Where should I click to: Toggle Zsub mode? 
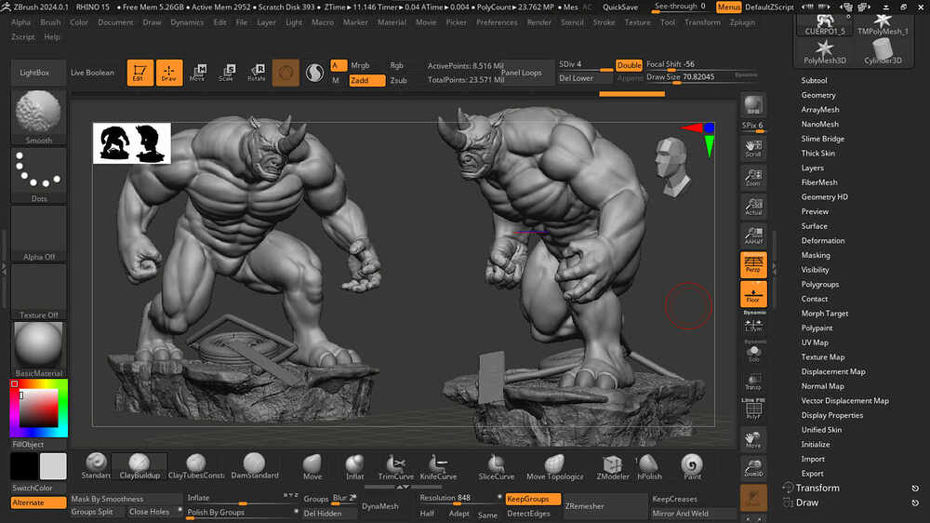tap(399, 80)
